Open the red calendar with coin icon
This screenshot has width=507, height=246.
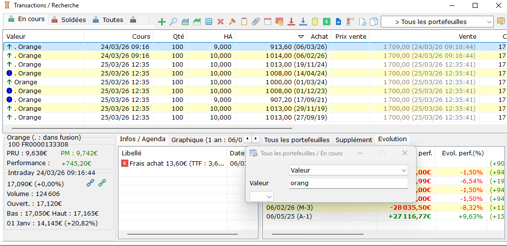pos(280,22)
